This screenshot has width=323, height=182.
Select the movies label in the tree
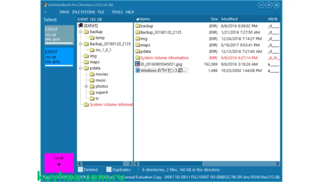[x=102, y=74]
